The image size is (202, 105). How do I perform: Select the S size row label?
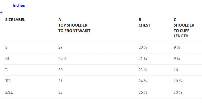point(6,47)
